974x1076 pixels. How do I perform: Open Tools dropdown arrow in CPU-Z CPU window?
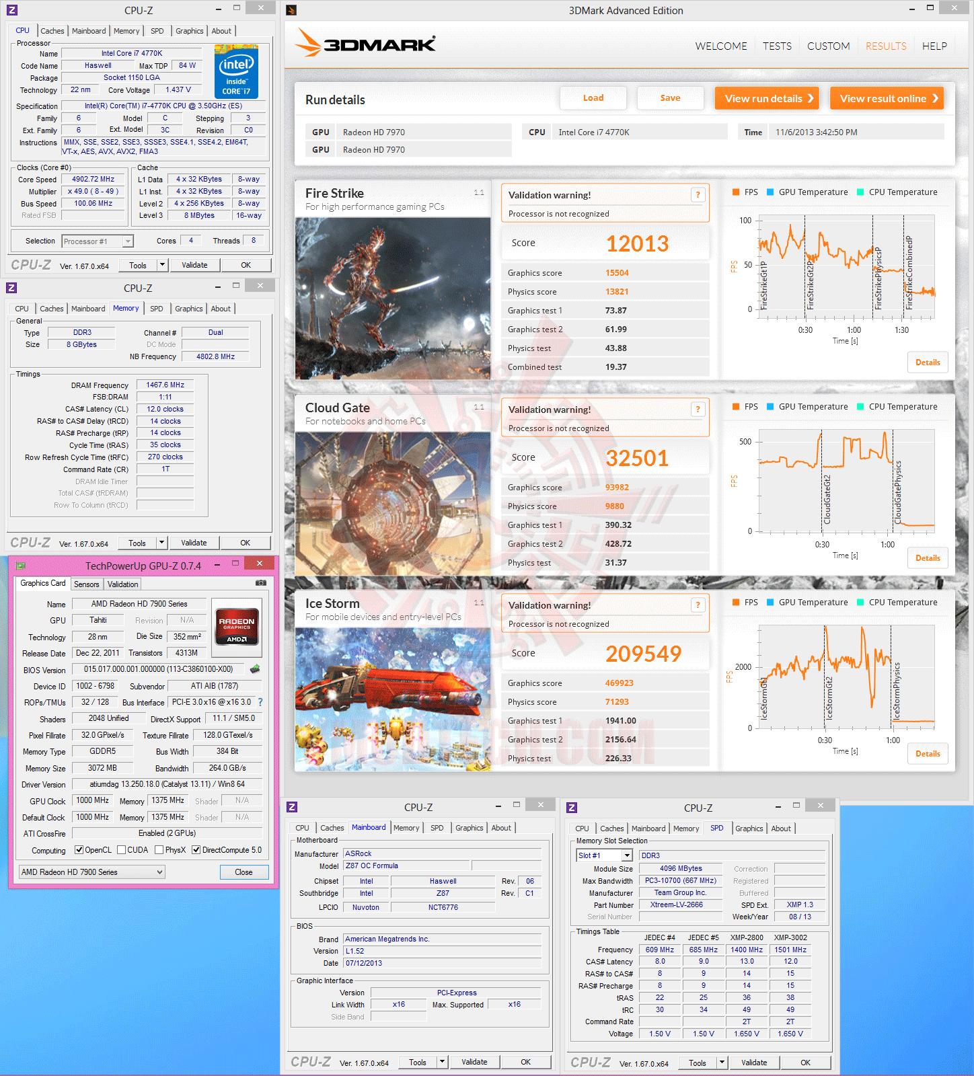click(162, 265)
